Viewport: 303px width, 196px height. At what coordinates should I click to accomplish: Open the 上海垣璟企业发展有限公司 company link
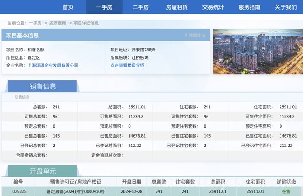(53, 65)
